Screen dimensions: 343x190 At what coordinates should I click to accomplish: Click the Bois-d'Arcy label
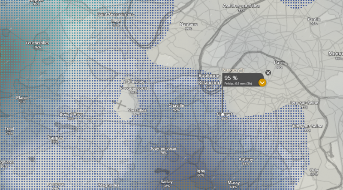[71, 114]
